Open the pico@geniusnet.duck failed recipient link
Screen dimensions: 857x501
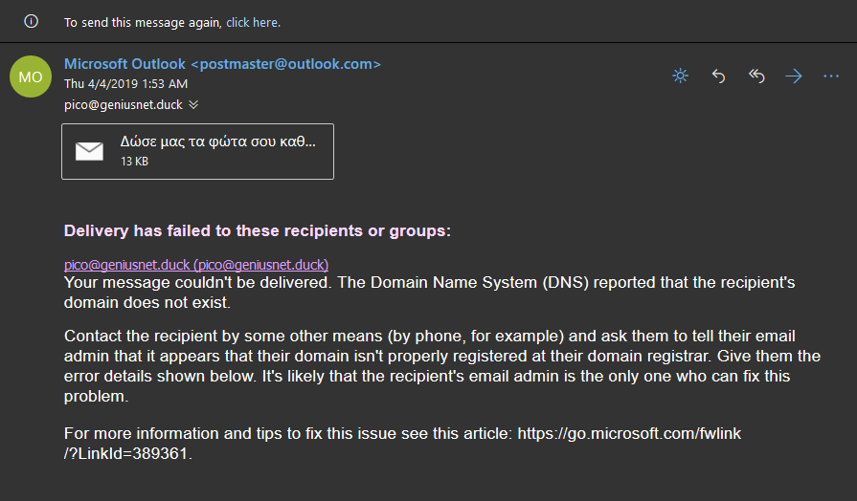point(196,265)
